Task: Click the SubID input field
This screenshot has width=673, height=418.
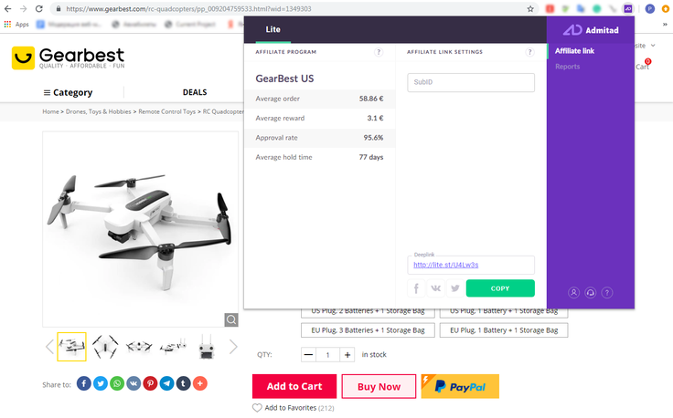Action: coord(471,82)
